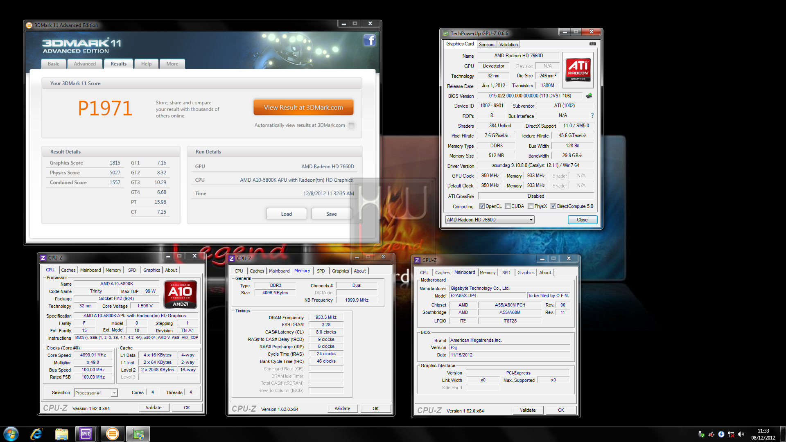Open Caches tab in CPU-Z processor window

[68, 270]
